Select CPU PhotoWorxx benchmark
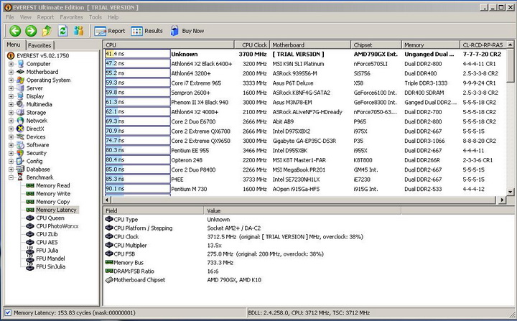This screenshot has height=321, width=517. [57, 226]
